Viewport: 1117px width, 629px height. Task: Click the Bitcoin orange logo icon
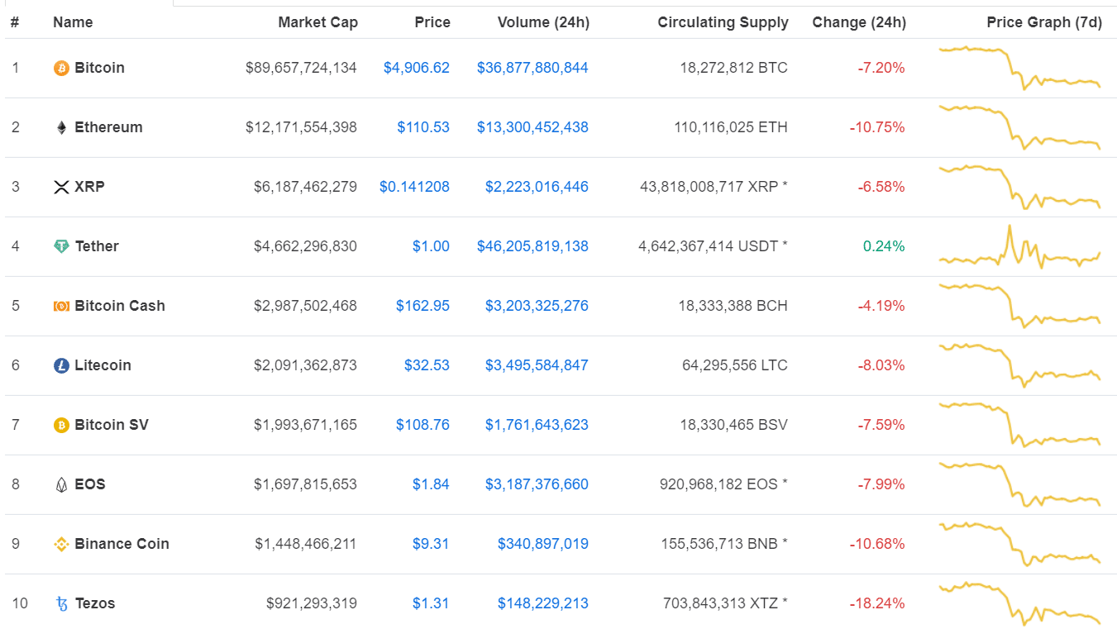61,68
